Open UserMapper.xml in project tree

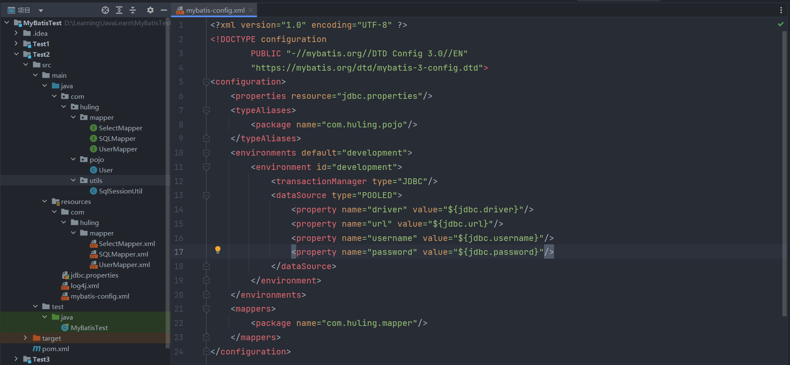click(x=124, y=264)
